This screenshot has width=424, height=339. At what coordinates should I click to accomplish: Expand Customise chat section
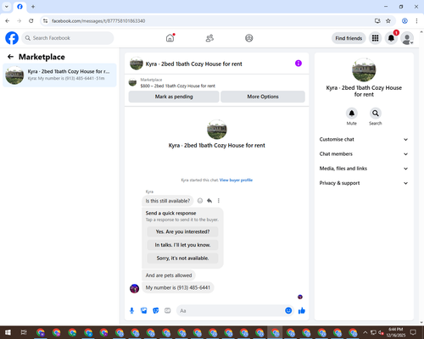point(364,139)
